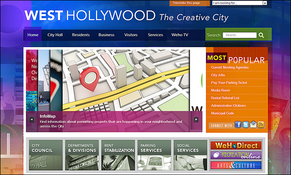Open the Facebook connect icon
Screen dimensions: 291x175
238,124
